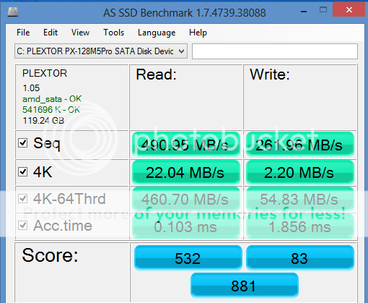Click the empty text field beside drive selector
368x303 pixels.
[x=275, y=51]
